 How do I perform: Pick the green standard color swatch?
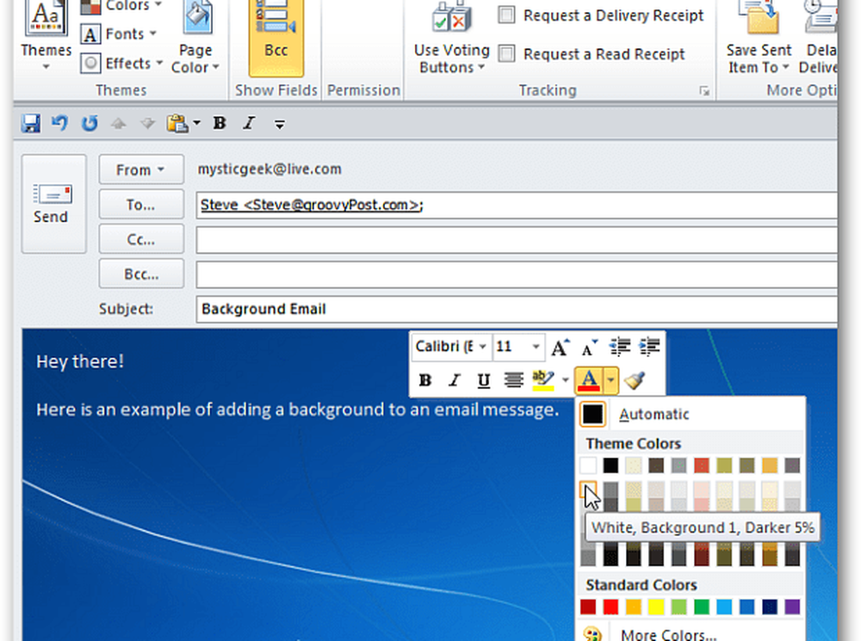pyautogui.click(x=702, y=607)
